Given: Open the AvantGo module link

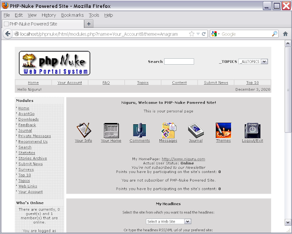Looking at the screenshot, I should coord(27,114).
